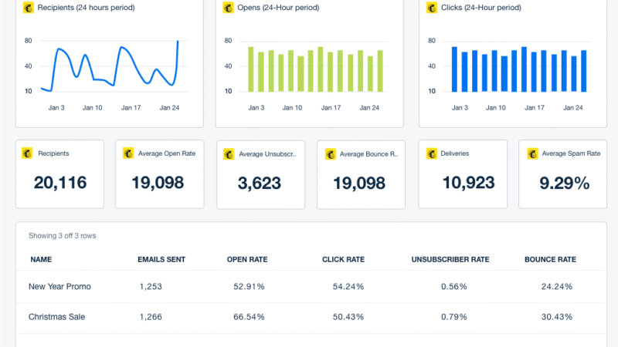The image size is (618, 347).
Task: Sort table by the NAME column header
Action: (40, 260)
